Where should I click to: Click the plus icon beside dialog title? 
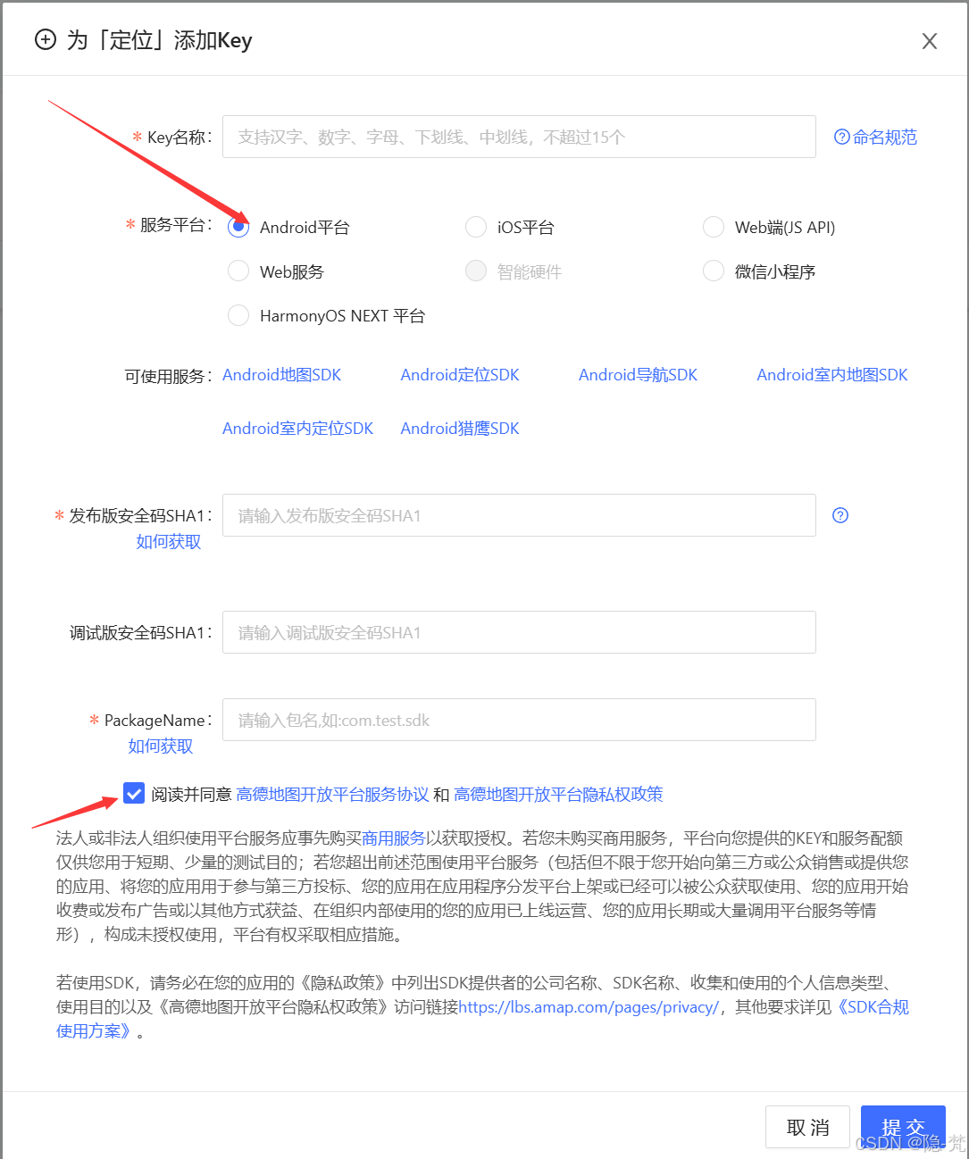tap(45, 39)
